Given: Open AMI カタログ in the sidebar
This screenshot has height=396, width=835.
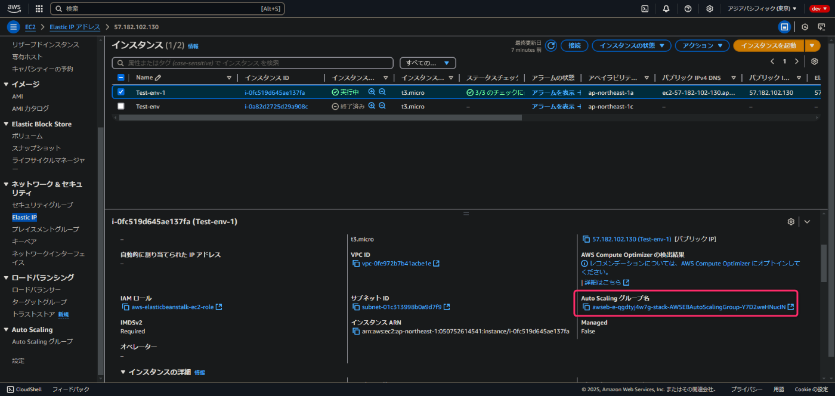Looking at the screenshot, I should click(x=30, y=109).
